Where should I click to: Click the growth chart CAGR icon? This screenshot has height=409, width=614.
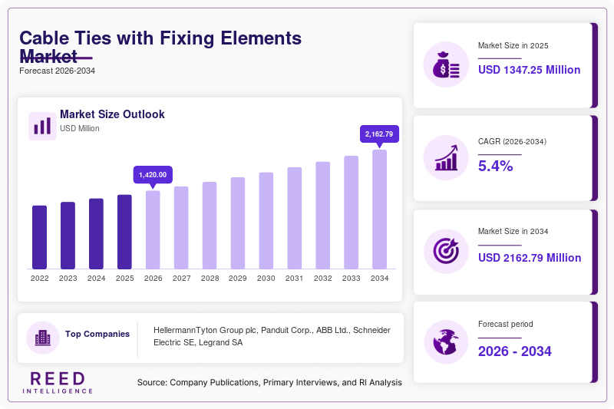click(446, 158)
